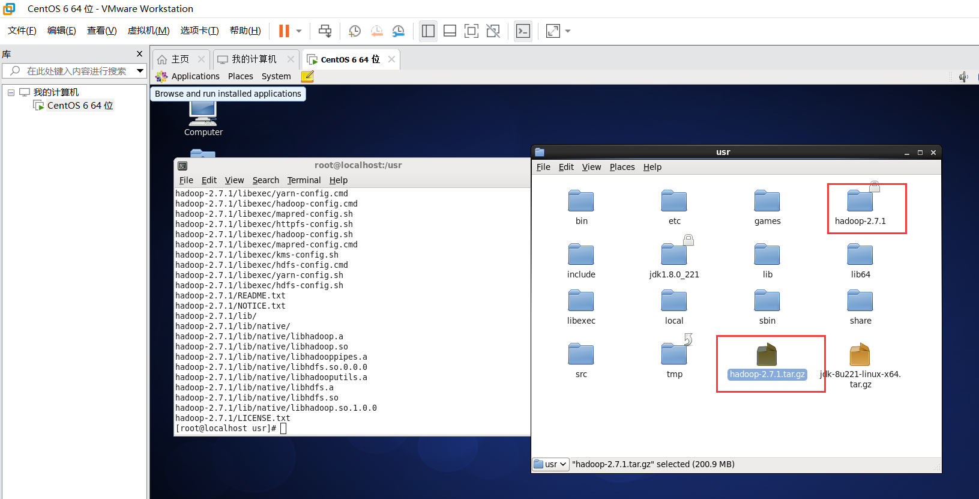The image size is (979, 499).
Task: Select the local folder icon
Action: (x=674, y=300)
